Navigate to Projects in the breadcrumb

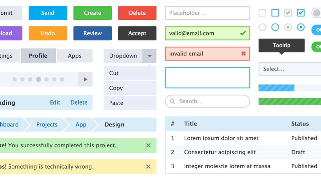[47, 125]
